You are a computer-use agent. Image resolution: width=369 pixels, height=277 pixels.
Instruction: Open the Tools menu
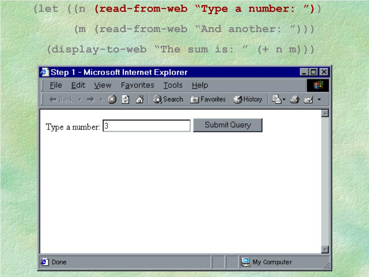(x=173, y=85)
